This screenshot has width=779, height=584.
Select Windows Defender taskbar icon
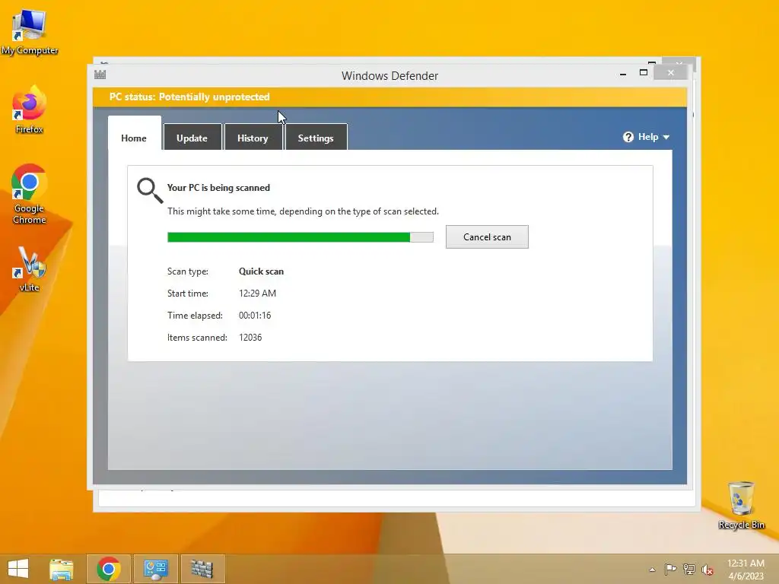coord(202,569)
